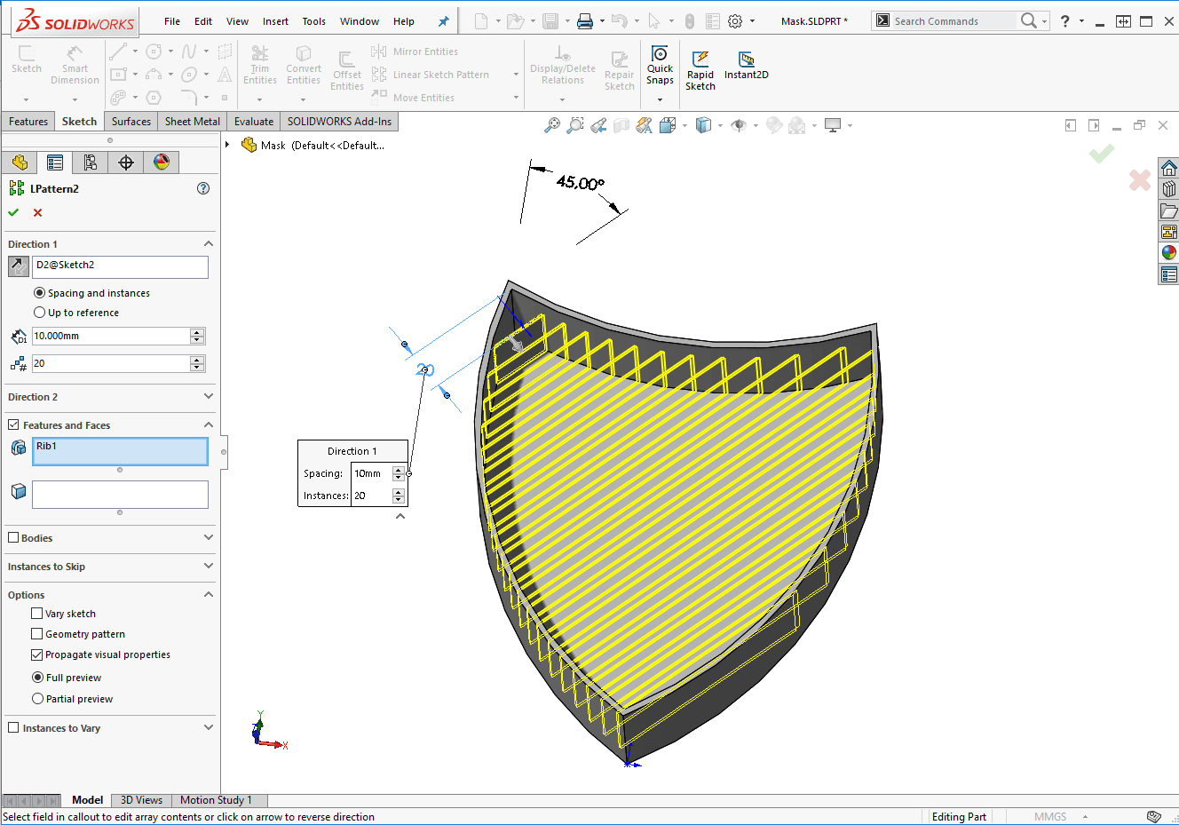The height and width of the screenshot is (825, 1179).
Task: Click the reverse direction arrow for Direction 1
Action: (x=18, y=266)
